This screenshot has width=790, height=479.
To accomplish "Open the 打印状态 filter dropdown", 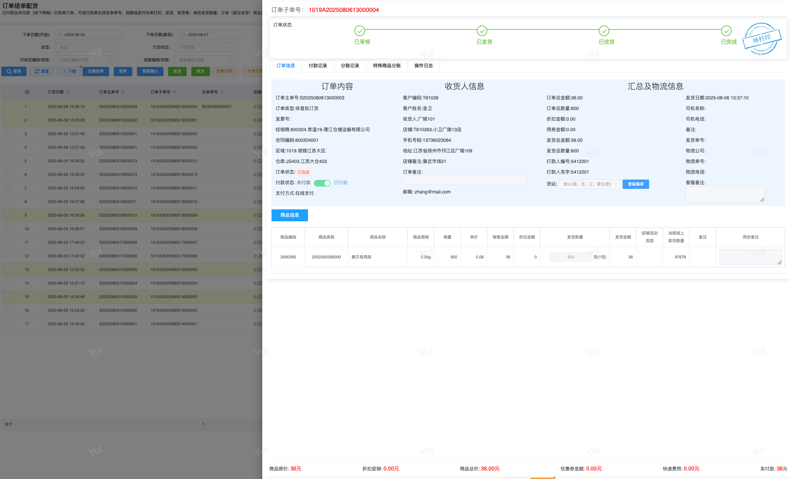I will 206,47.
